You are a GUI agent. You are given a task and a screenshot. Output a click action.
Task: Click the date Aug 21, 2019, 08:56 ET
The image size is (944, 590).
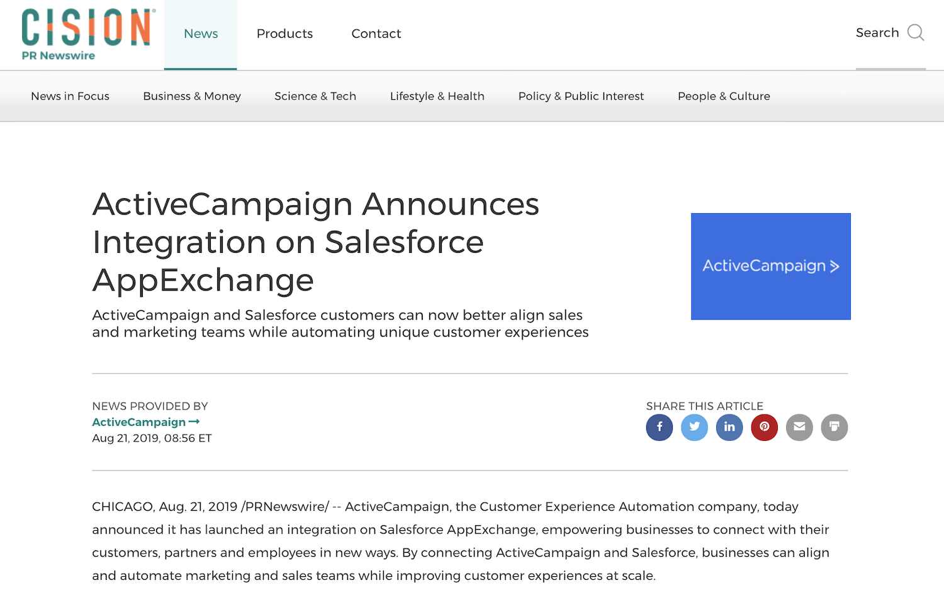(x=152, y=438)
